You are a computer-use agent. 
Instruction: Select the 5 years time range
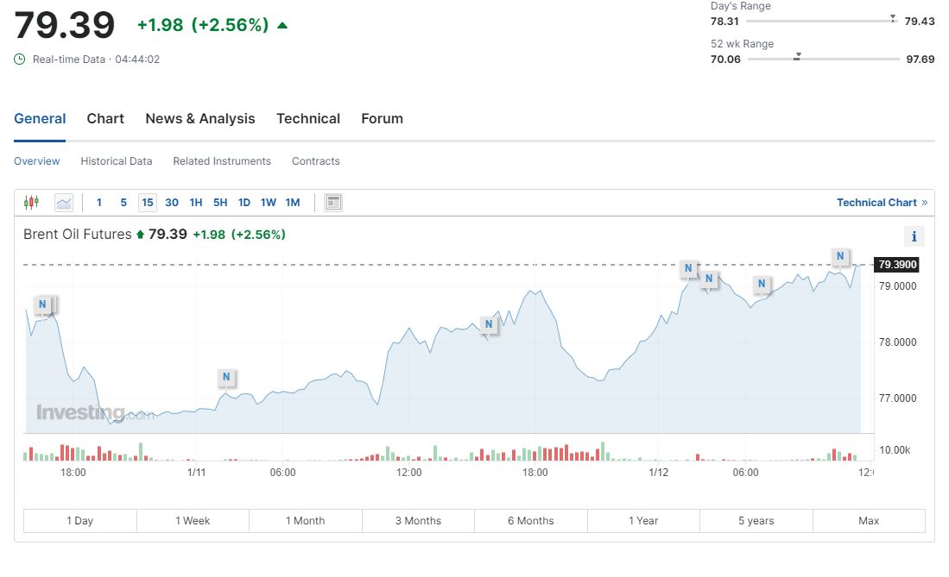click(x=756, y=521)
